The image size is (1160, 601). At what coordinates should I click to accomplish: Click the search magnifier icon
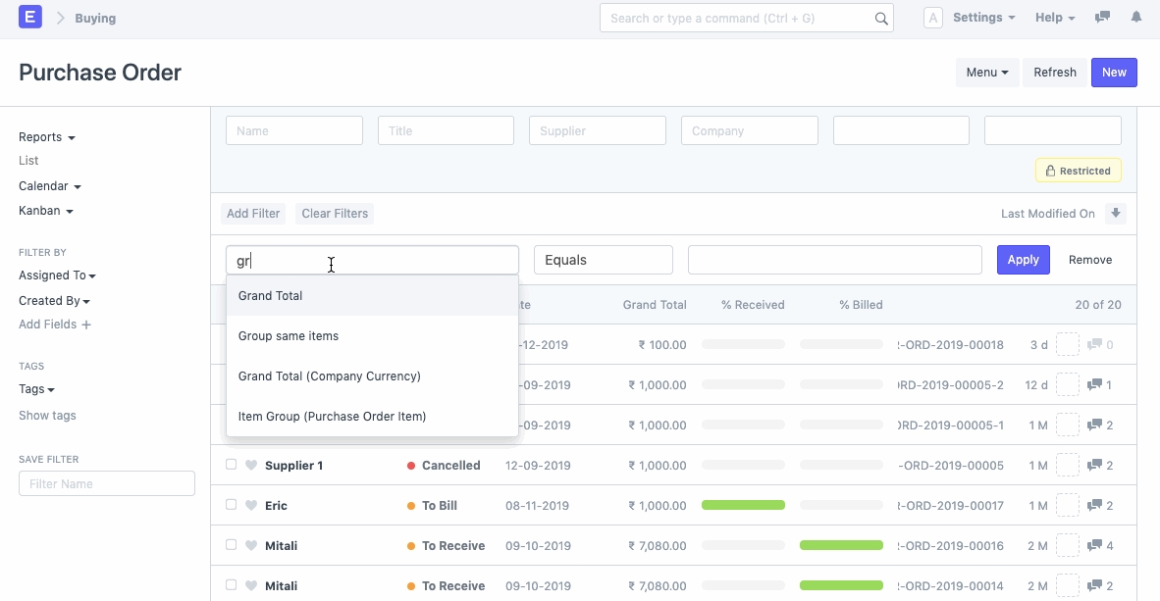880,19
